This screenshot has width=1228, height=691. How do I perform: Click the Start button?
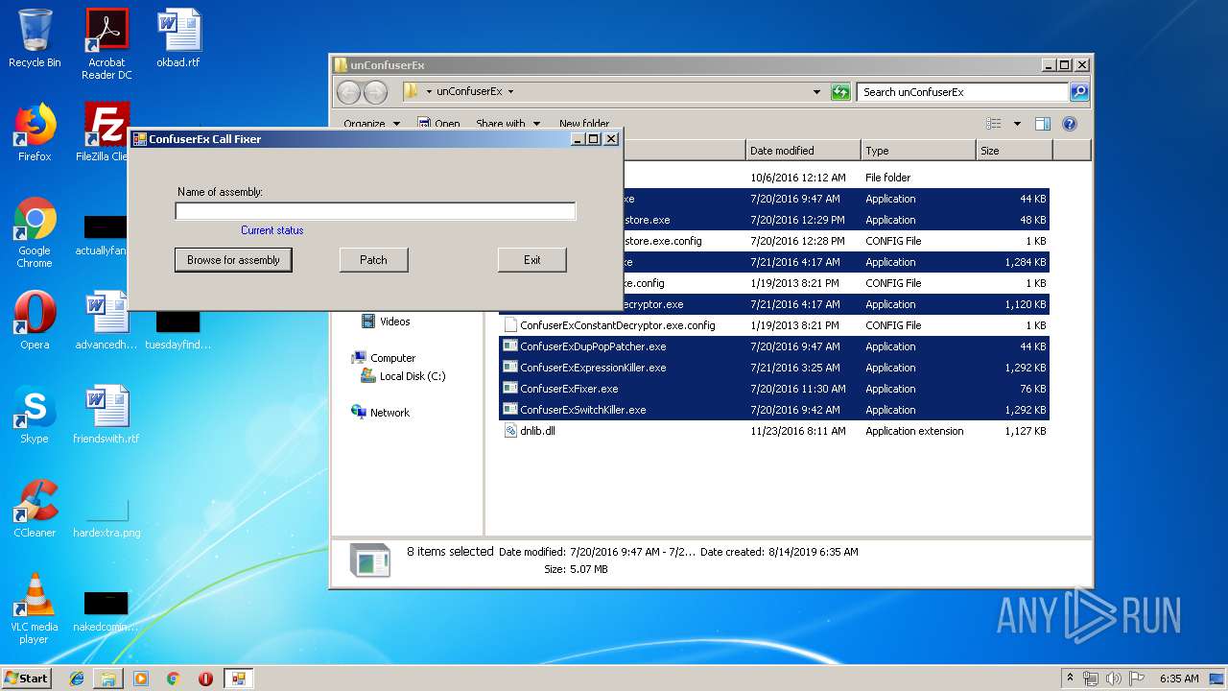click(27, 679)
